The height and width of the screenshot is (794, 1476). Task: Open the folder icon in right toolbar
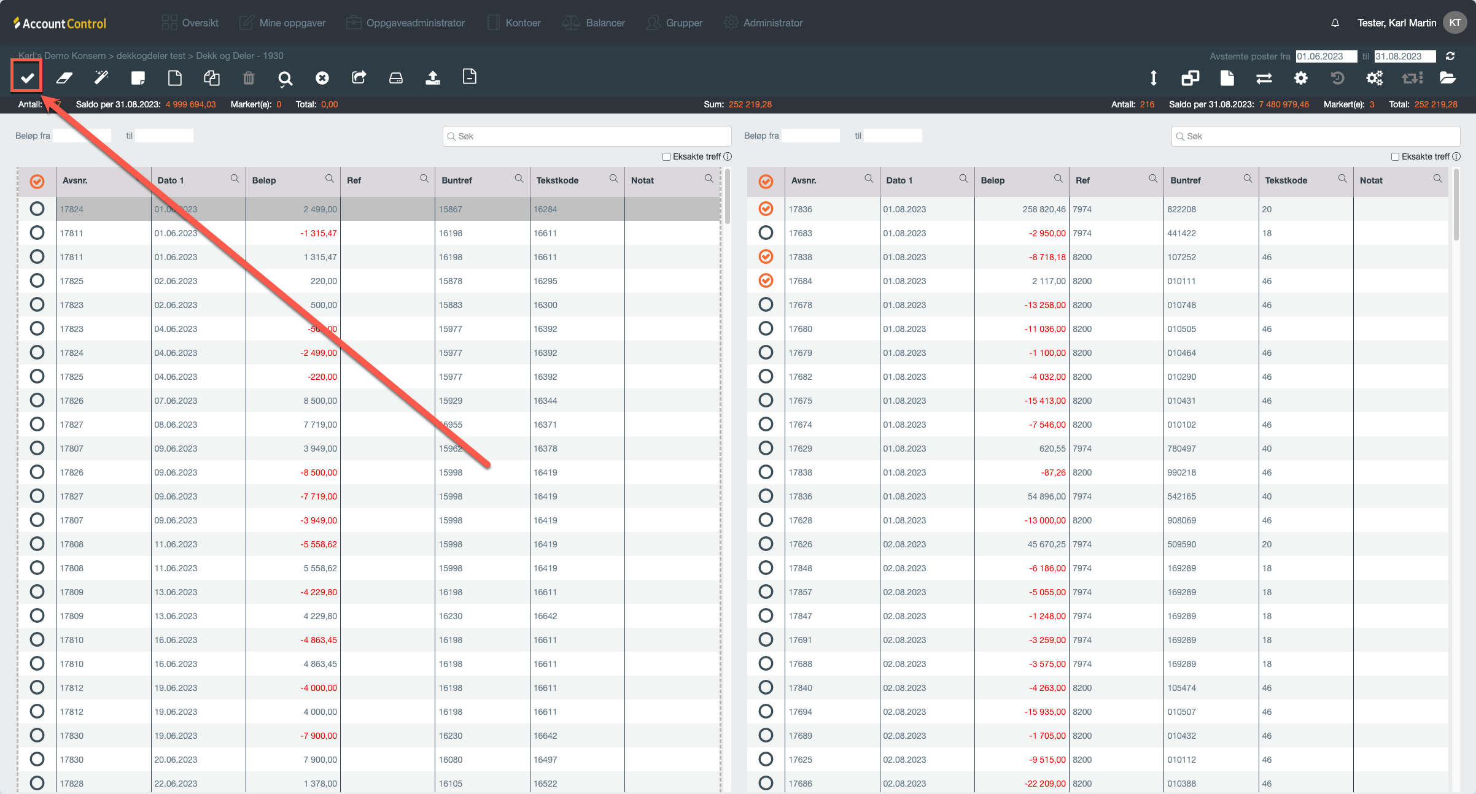coord(1447,77)
